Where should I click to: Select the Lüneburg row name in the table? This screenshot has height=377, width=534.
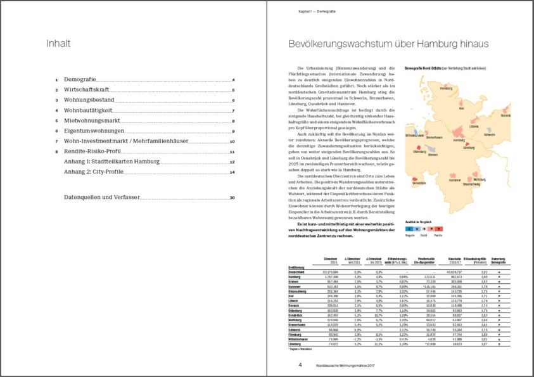295,344
